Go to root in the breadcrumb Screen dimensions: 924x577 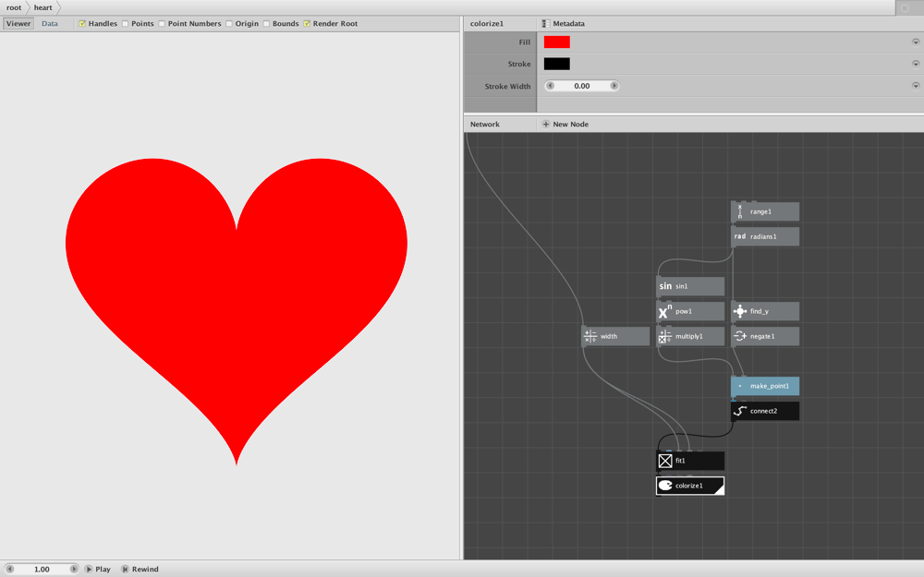pyautogui.click(x=14, y=7)
